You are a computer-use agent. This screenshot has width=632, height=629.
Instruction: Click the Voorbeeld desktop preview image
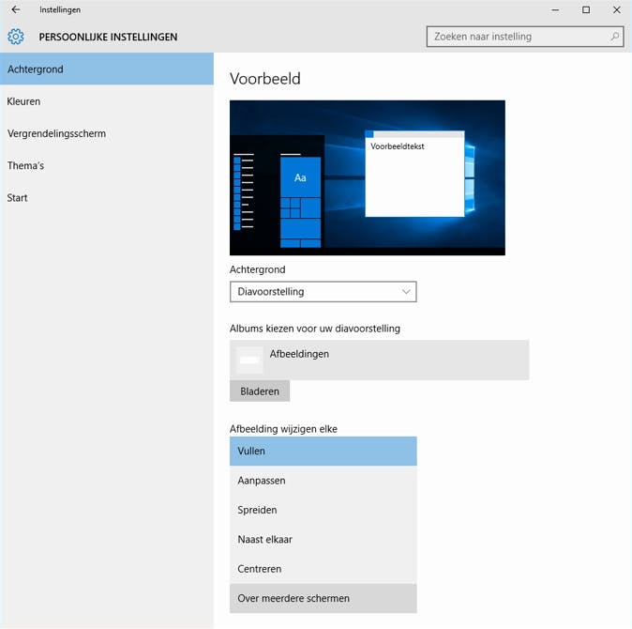click(x=368, y=178)
